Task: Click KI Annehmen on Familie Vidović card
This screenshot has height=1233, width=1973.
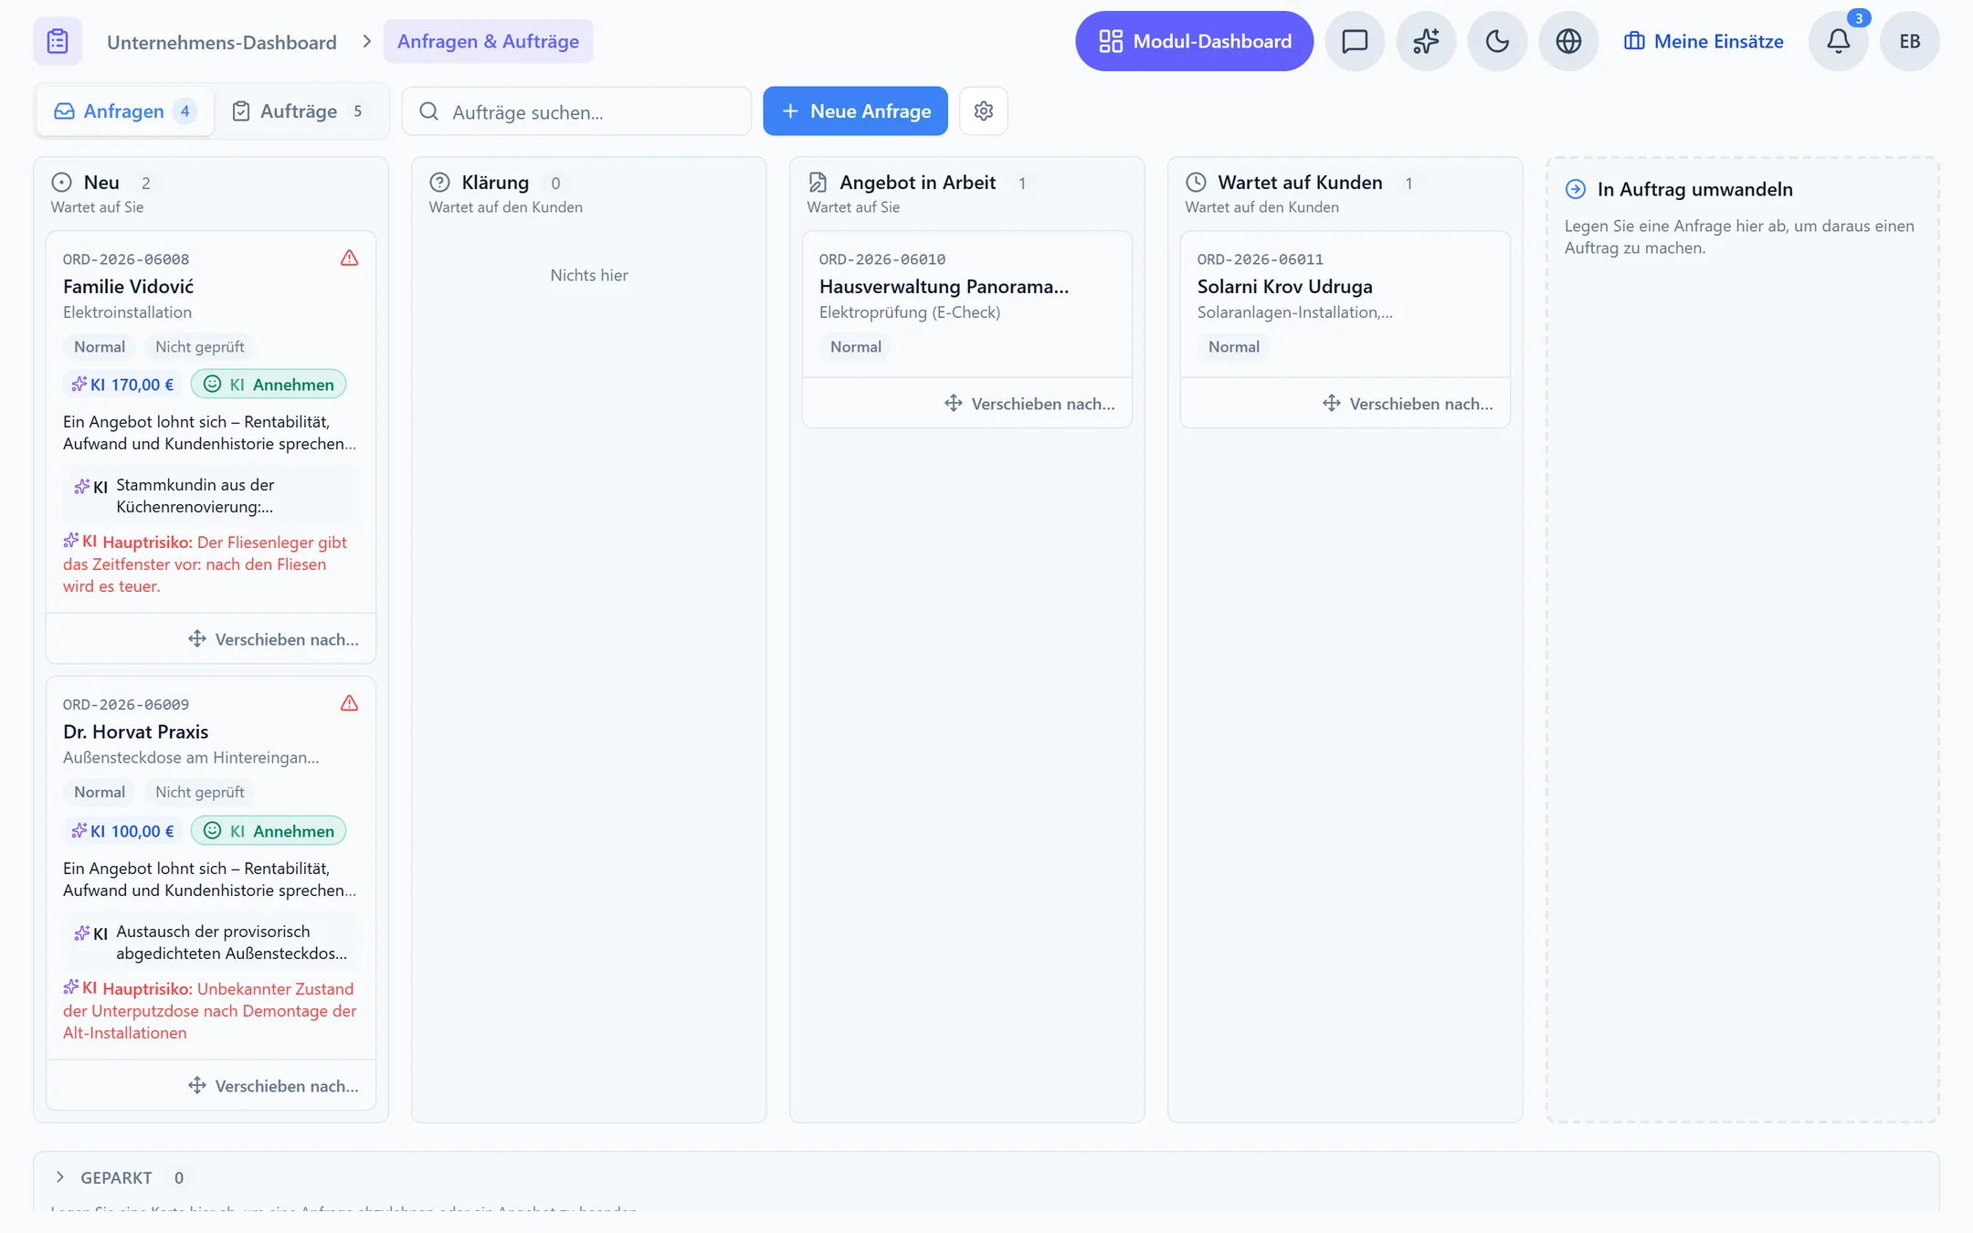Action: (269, 385)
